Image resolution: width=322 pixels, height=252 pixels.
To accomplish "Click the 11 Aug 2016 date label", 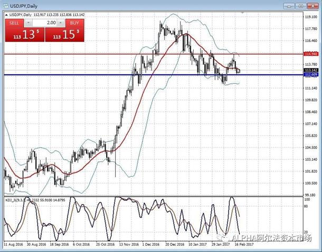I will 13,245.
